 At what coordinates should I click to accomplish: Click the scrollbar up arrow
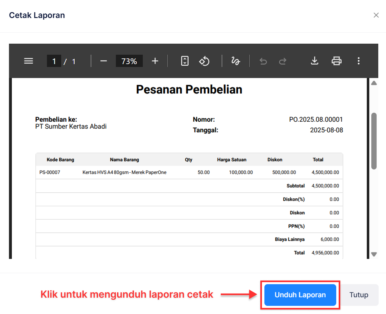point(374,82)
